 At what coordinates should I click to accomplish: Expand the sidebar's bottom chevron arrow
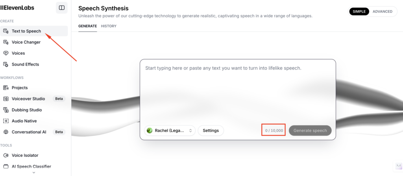[34, 172]
